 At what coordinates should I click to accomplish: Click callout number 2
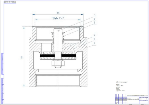tap(94, 35)
